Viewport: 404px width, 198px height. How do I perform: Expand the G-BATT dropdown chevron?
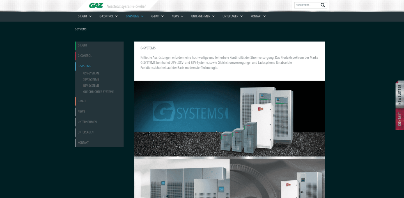coord(162,16)
